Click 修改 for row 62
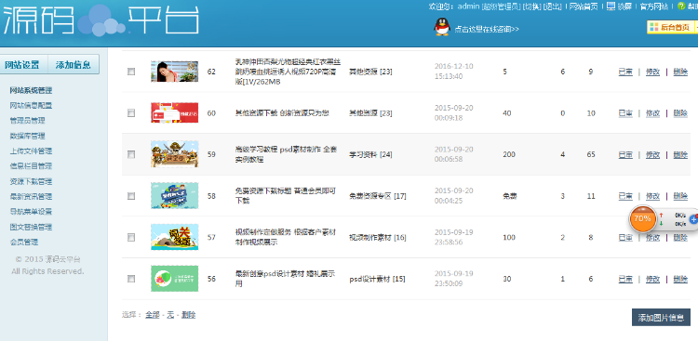 [652, 72]
